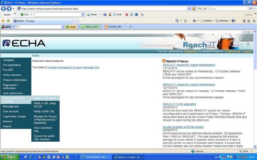The width and height of the screenshot is (257, 160).
Task: Open the Search sidebar menu
Action: (16, 126)
